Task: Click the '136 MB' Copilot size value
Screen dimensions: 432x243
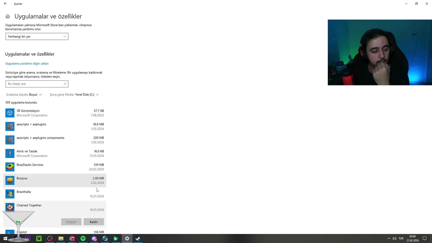Action: [x=99, y=232]
